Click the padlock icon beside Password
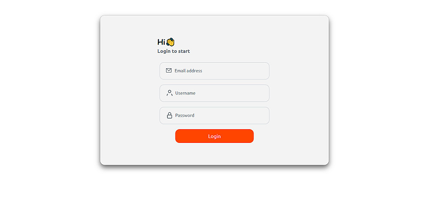Viewport: 429px width, 209px height. point(169,115)
